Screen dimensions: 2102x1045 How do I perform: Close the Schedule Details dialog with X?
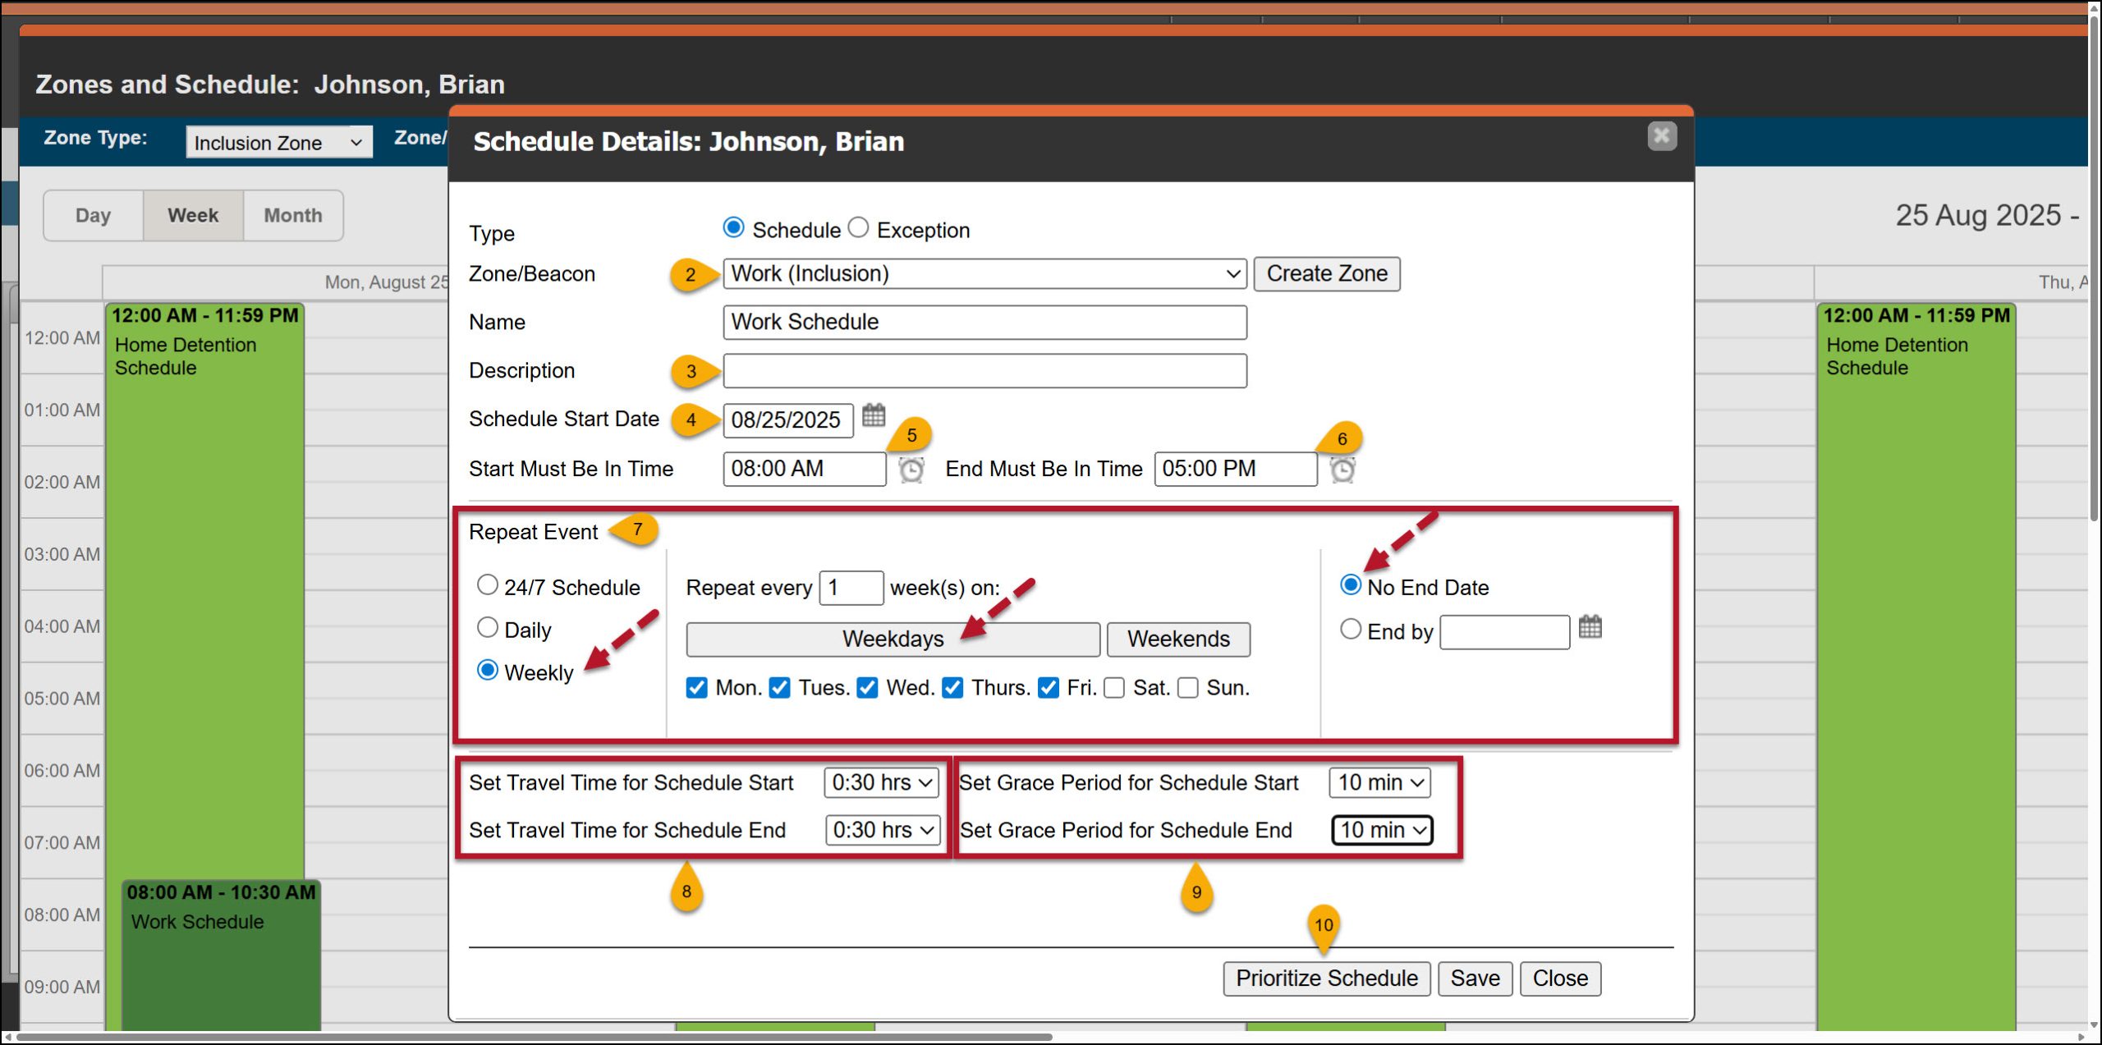pos(1661,135)
